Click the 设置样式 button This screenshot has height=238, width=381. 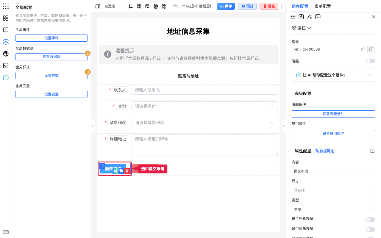click(x=51, y=76)
